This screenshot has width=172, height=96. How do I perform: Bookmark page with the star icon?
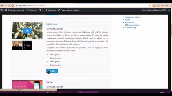click(150, 6)
